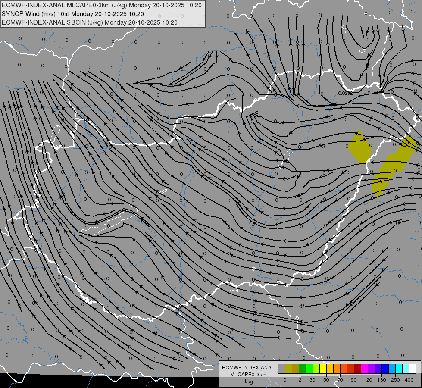Click the J/kg unit label in legend
The height and width of the screenshot is (388, 422).
tap(248, 382)
